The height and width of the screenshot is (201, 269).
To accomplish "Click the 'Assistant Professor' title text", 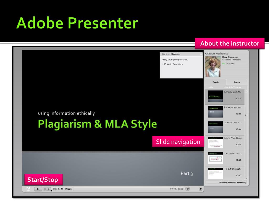I will [232, 60].
